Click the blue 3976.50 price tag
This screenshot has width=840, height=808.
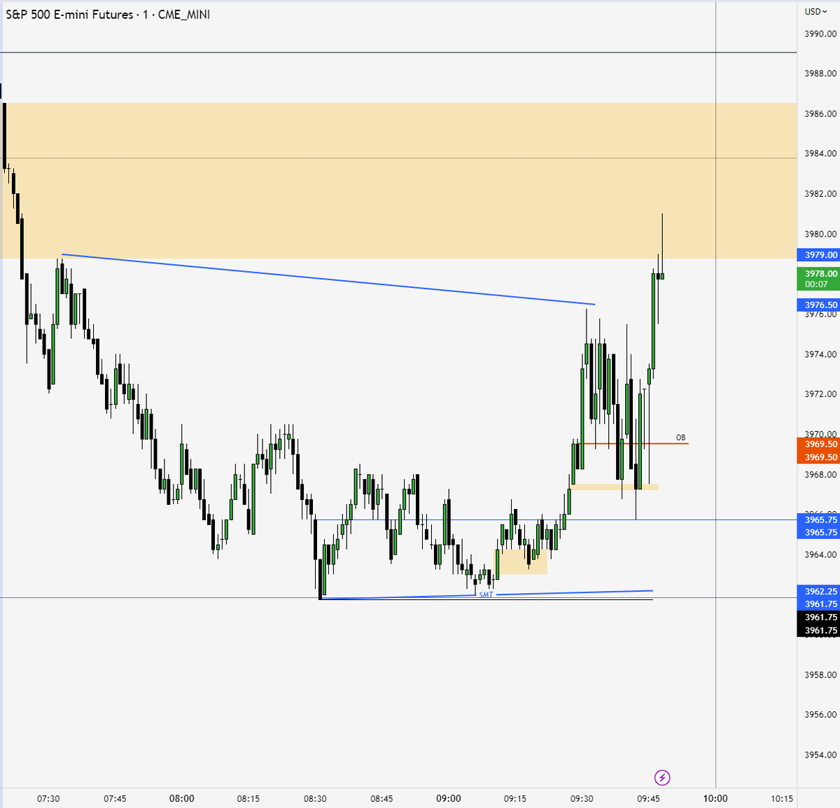(818, 305)
